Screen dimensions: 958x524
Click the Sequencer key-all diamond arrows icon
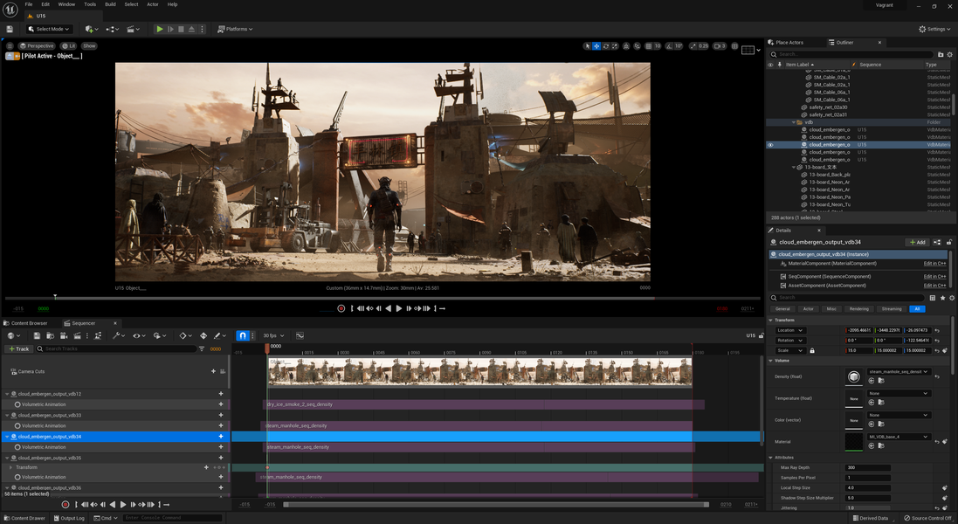coord(203,335)
